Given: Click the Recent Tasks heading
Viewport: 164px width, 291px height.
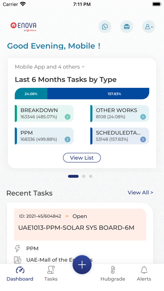Looking at the screenshot, I should coord(29,193).
